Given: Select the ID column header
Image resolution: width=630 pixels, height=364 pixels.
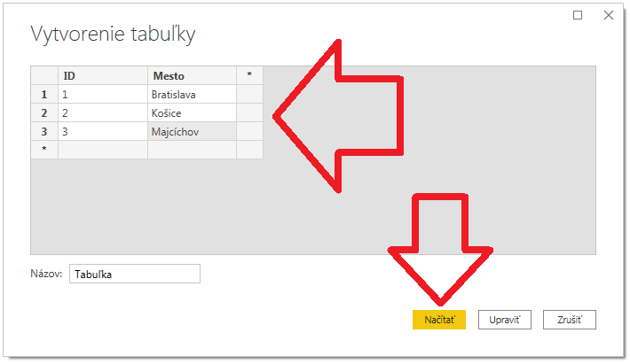Looking at the screenshot, I should (103, 76).
